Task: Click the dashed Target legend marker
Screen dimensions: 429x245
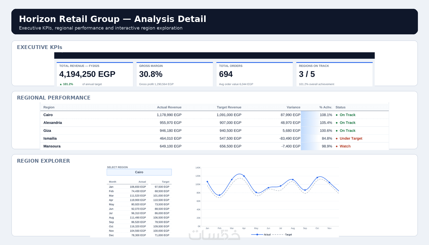Action: tap(278, 235)
